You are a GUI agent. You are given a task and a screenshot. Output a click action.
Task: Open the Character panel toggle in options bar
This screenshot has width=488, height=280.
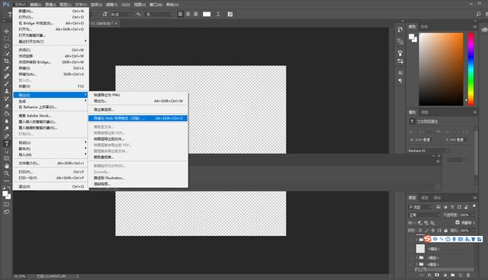(230, 14)
